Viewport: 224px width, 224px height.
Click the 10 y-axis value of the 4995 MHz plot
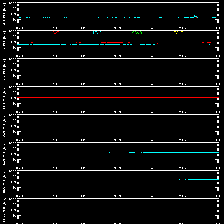pyautogui.click(x=14, y=160)
